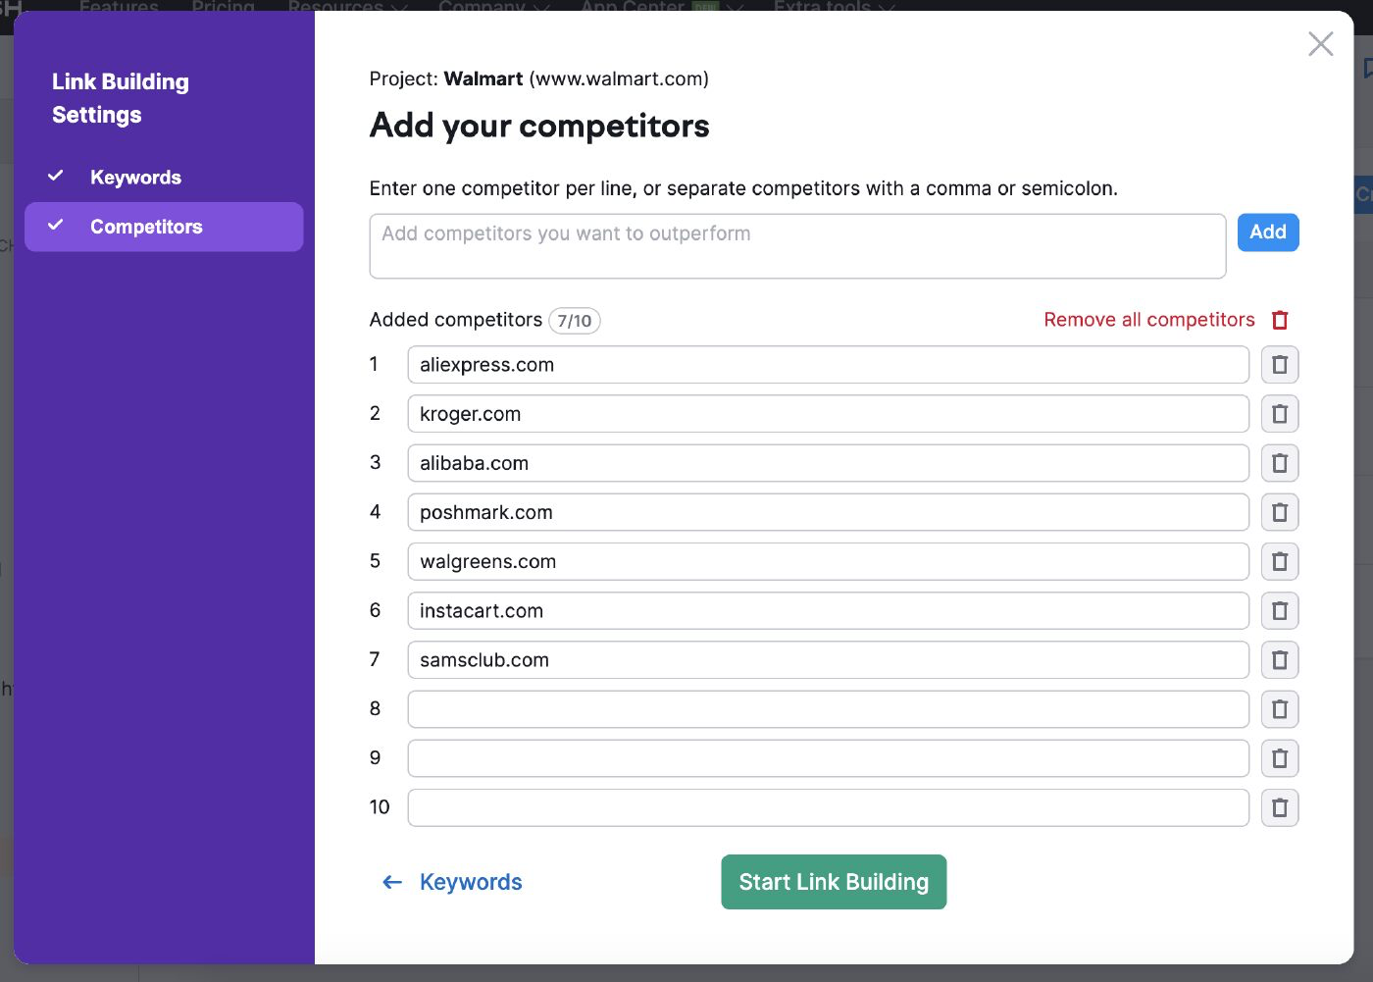Click the back arrow next to Keywords
The image size is (1373, 982).
(391, 881)
